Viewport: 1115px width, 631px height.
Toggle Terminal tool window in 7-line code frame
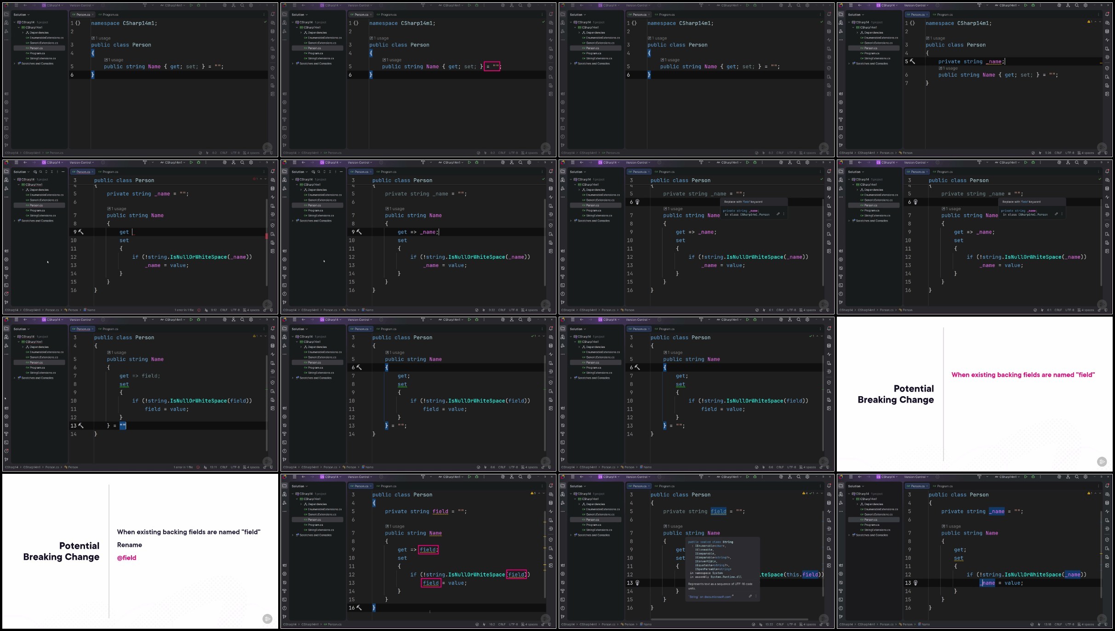coord(841,128)
